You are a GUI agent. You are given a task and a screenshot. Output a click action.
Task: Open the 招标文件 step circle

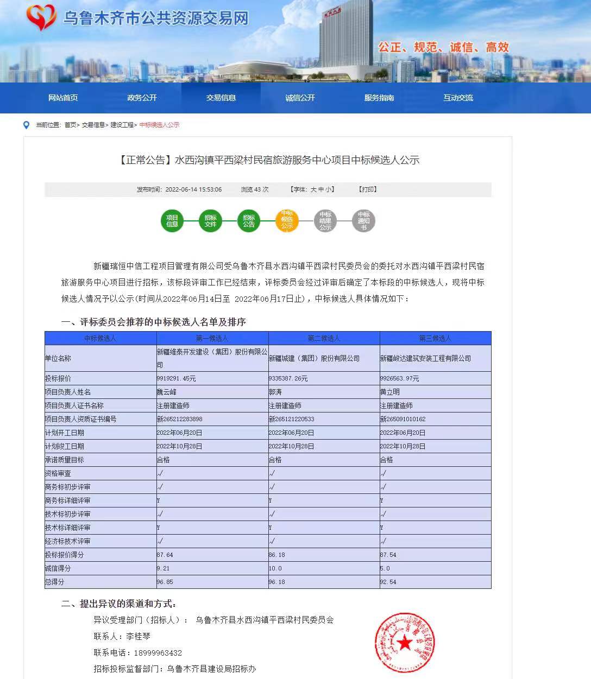(210, 221)
